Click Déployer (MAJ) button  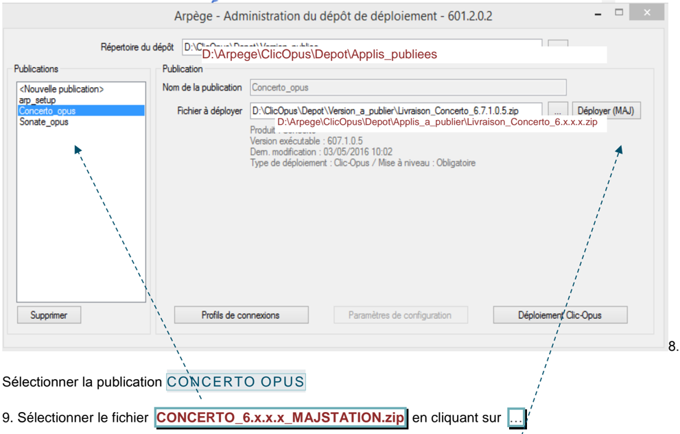point(606,110)
